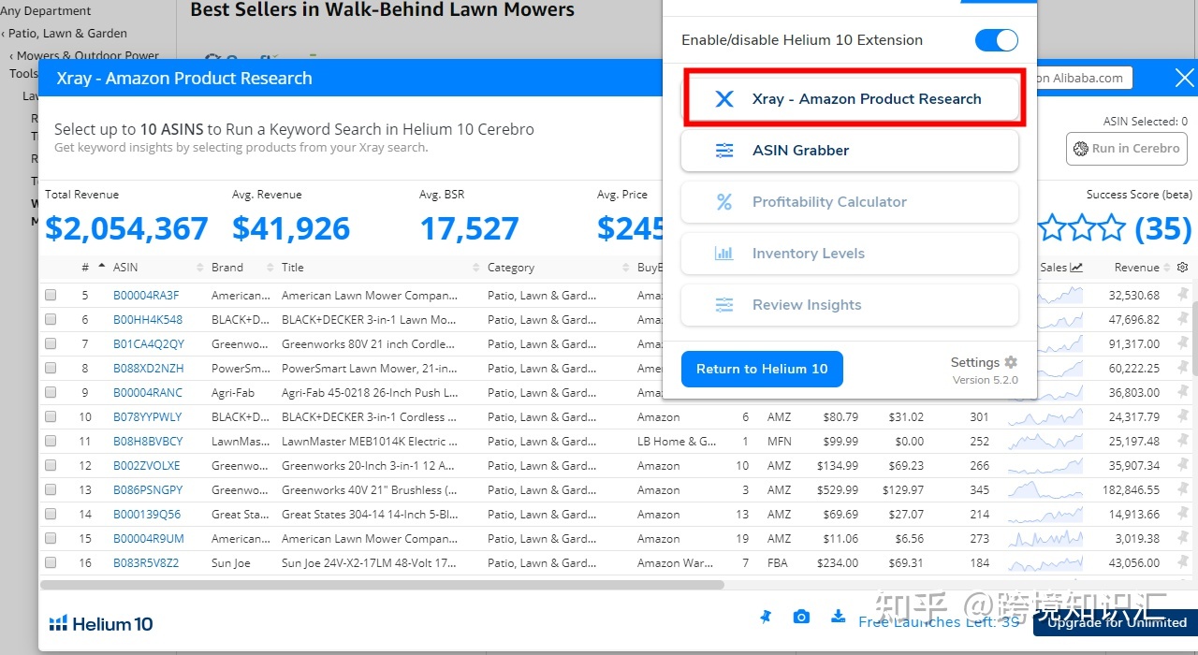Toggle the Helium 10 Extension switch
The image size is (1198, 655).
[997, 40]
